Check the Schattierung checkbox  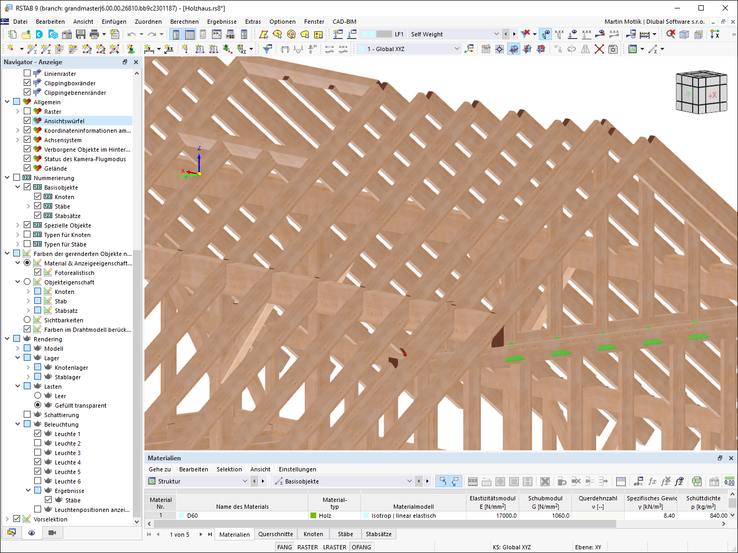[27, 414]
